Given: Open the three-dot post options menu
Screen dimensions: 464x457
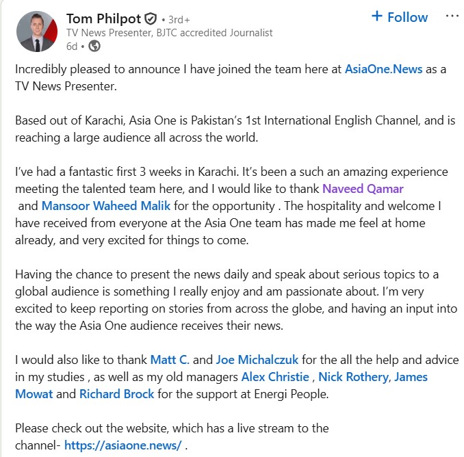Looking at the screenshot, I should point(452,16).
